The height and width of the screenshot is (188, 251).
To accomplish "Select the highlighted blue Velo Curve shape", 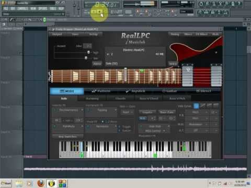I will tap(196, 105).
